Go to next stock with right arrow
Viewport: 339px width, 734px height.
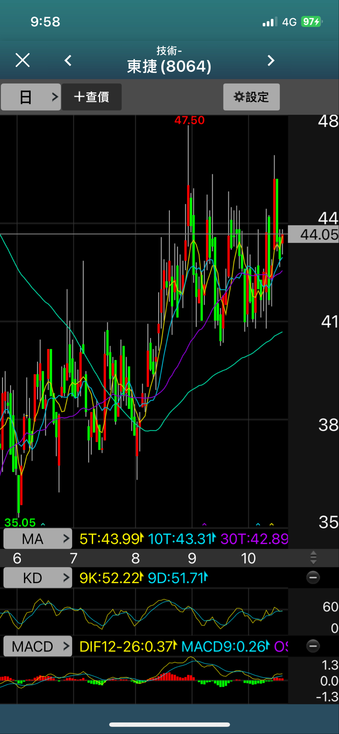tap(271, 60)
